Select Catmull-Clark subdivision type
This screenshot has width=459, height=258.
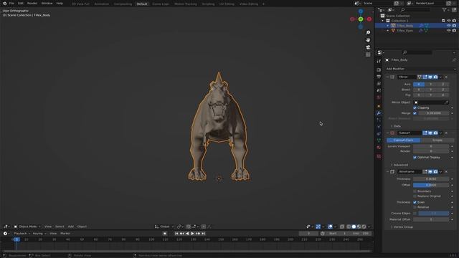click(403, 140)
